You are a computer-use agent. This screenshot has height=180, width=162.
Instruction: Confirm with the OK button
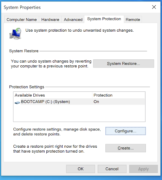(x=80, y=169)
